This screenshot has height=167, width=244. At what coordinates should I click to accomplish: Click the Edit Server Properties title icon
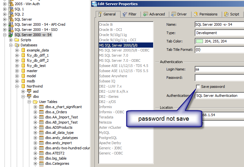[x=94, y=4]
